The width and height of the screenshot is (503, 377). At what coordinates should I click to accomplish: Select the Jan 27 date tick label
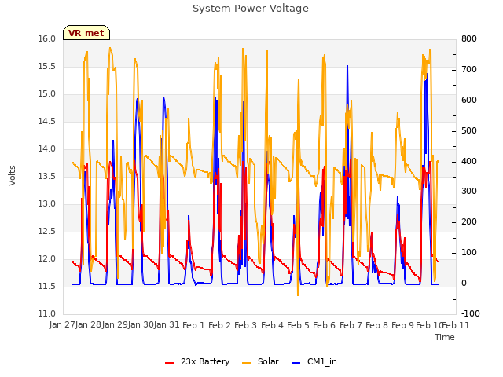(63, 325)
